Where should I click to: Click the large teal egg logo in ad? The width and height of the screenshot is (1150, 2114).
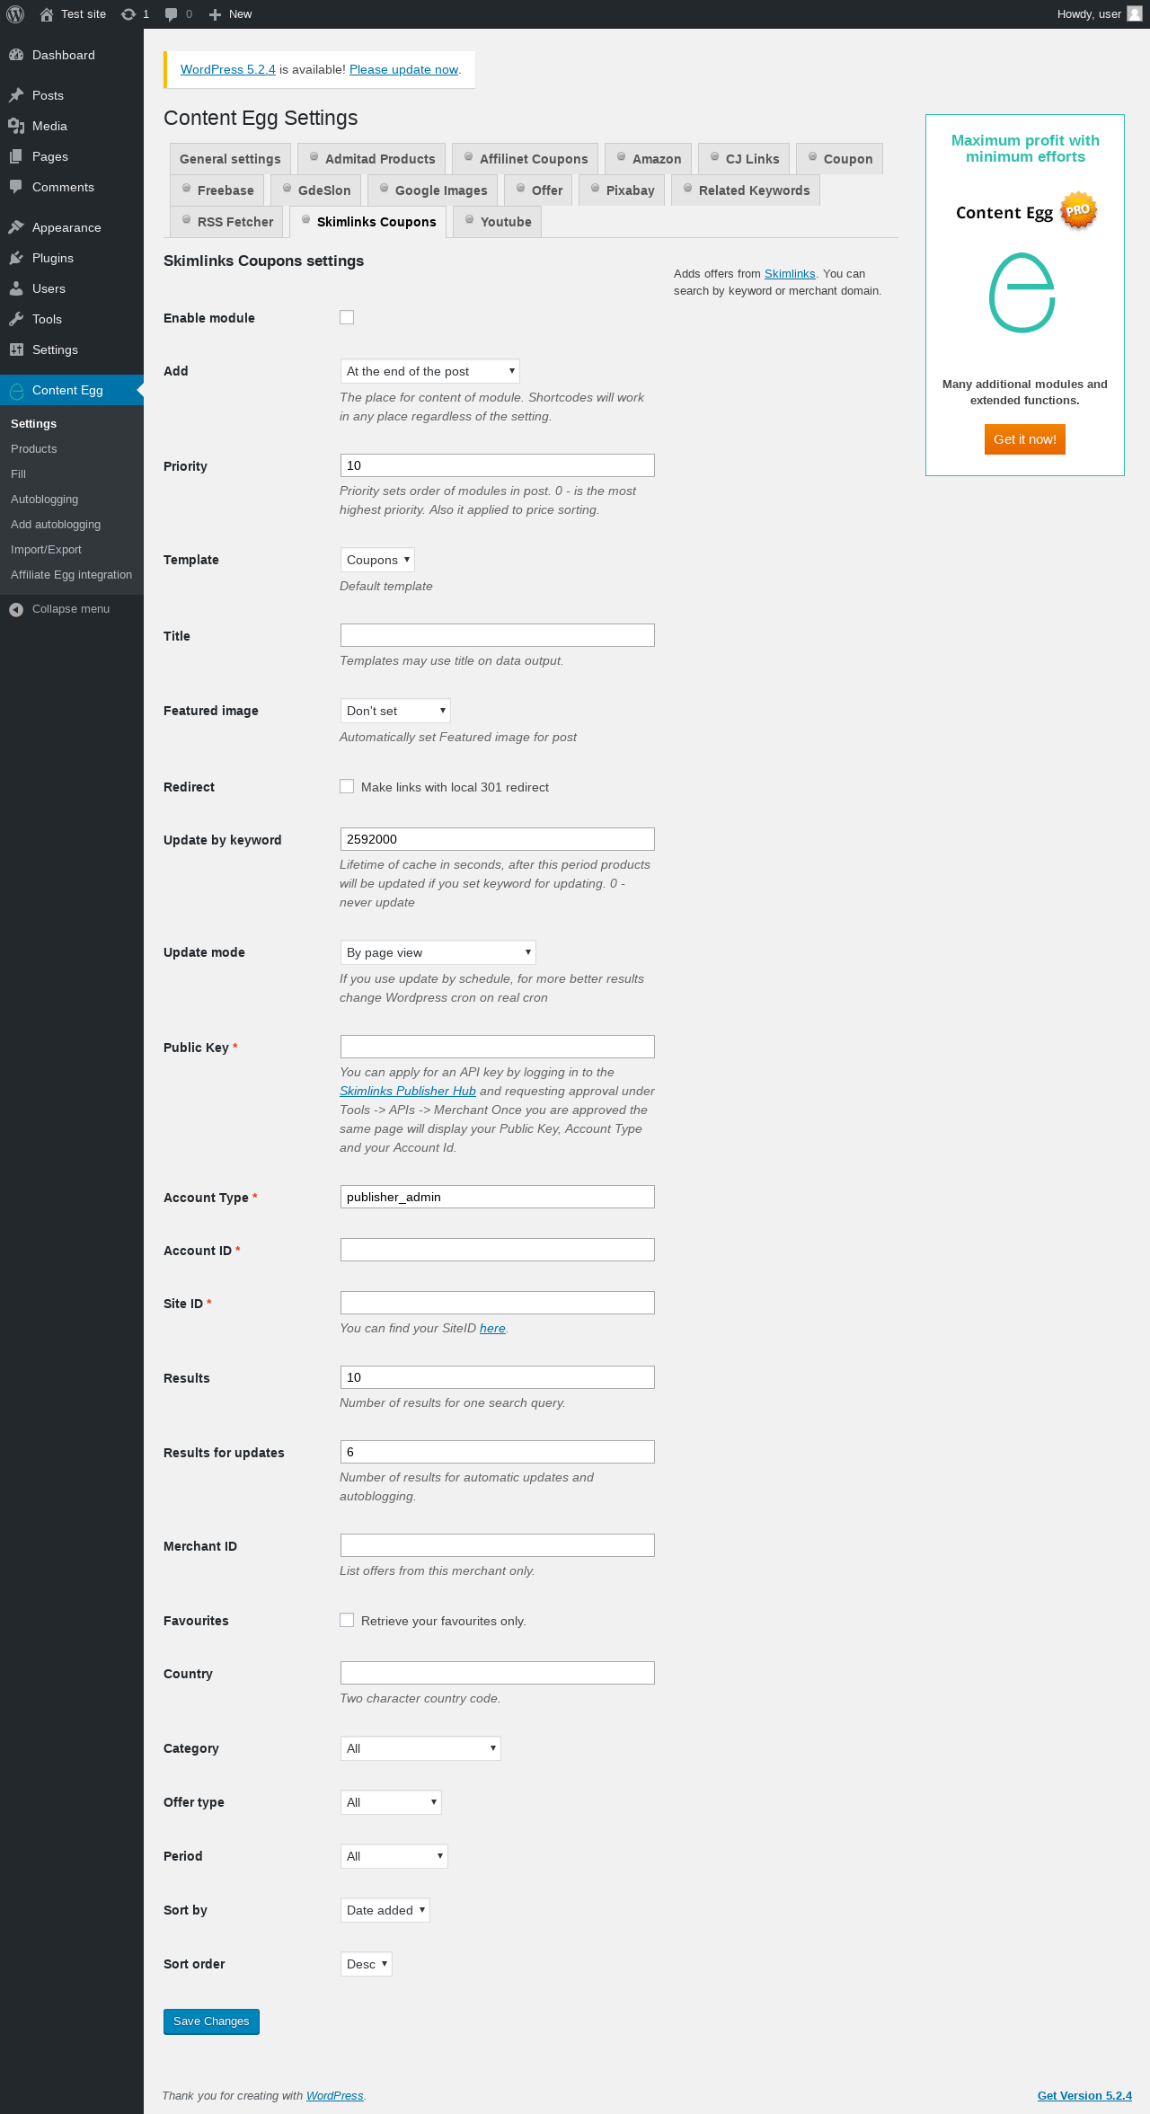tap(1022, 293)
